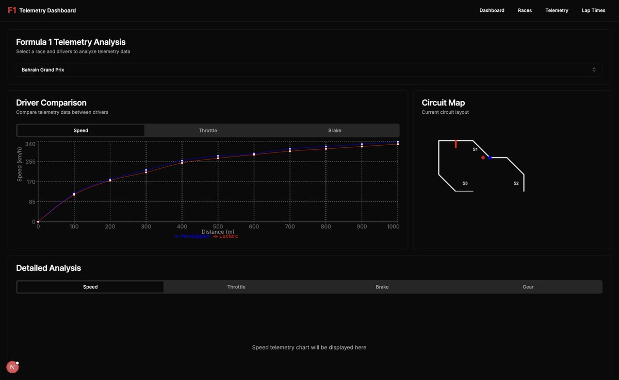Switch to Throttle tab in Detailed Analysis
619x380 pixels.
tap(236, 287)
